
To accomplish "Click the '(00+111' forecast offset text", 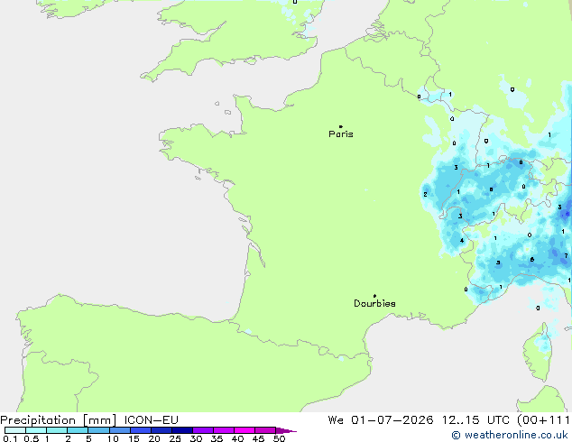I will 543,420.
